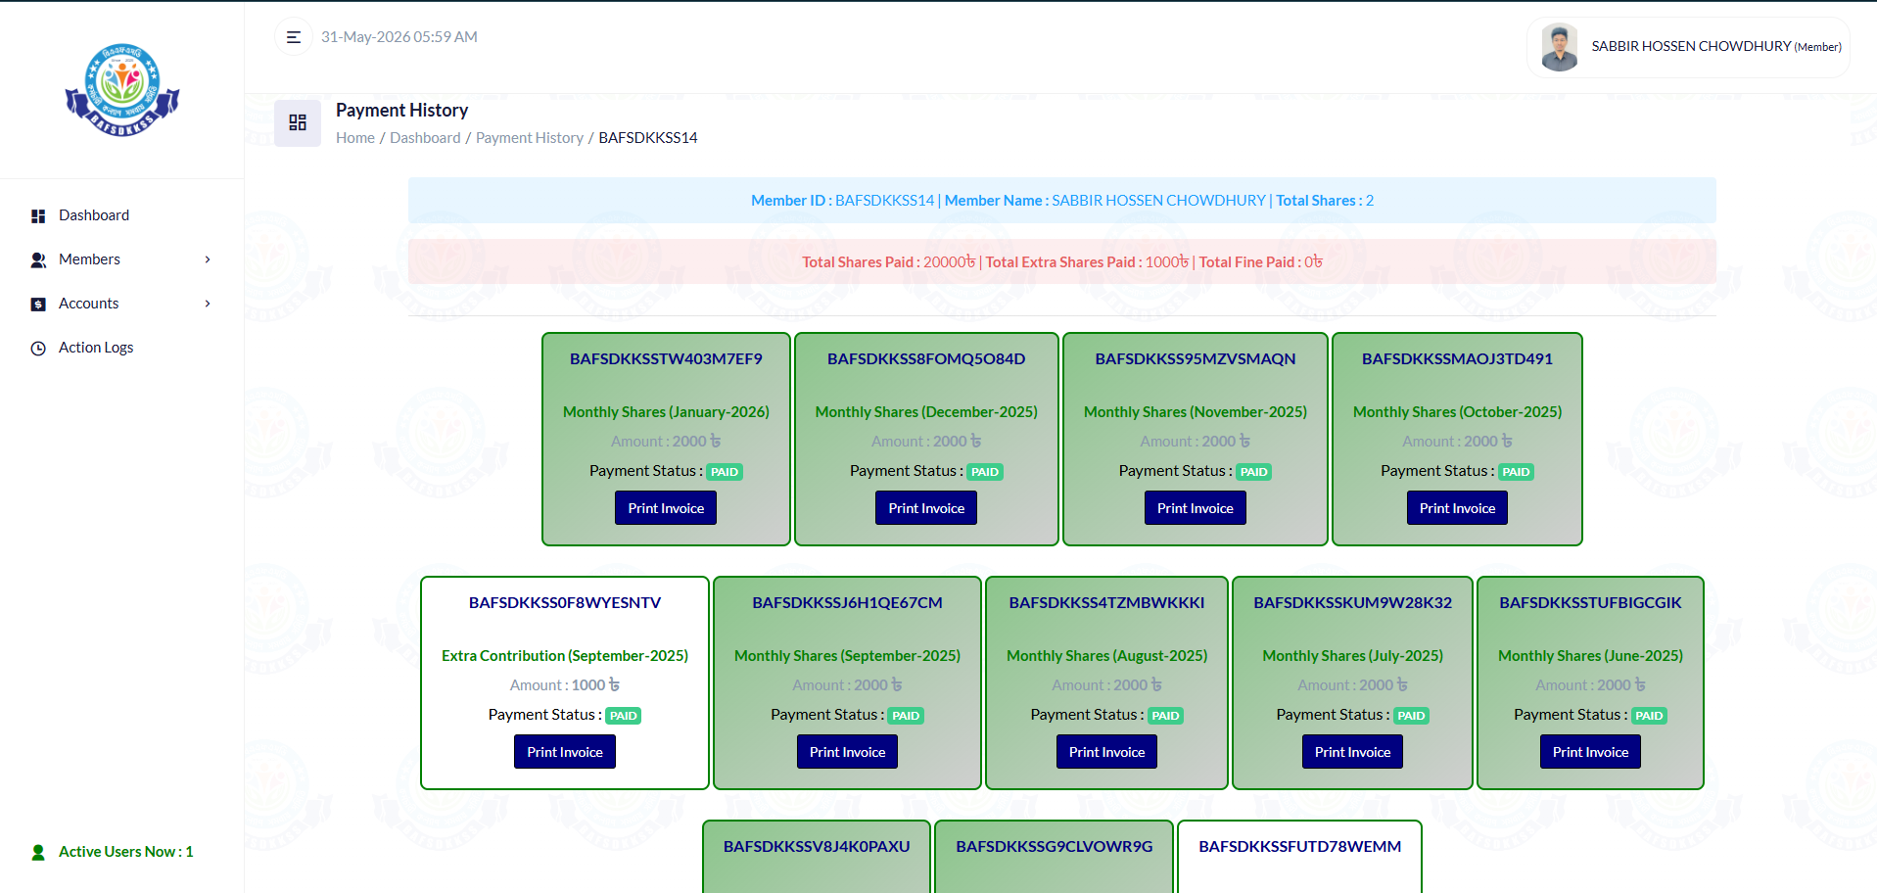Click PAID badge on Extra Contribution card

[x=624, y=716]
